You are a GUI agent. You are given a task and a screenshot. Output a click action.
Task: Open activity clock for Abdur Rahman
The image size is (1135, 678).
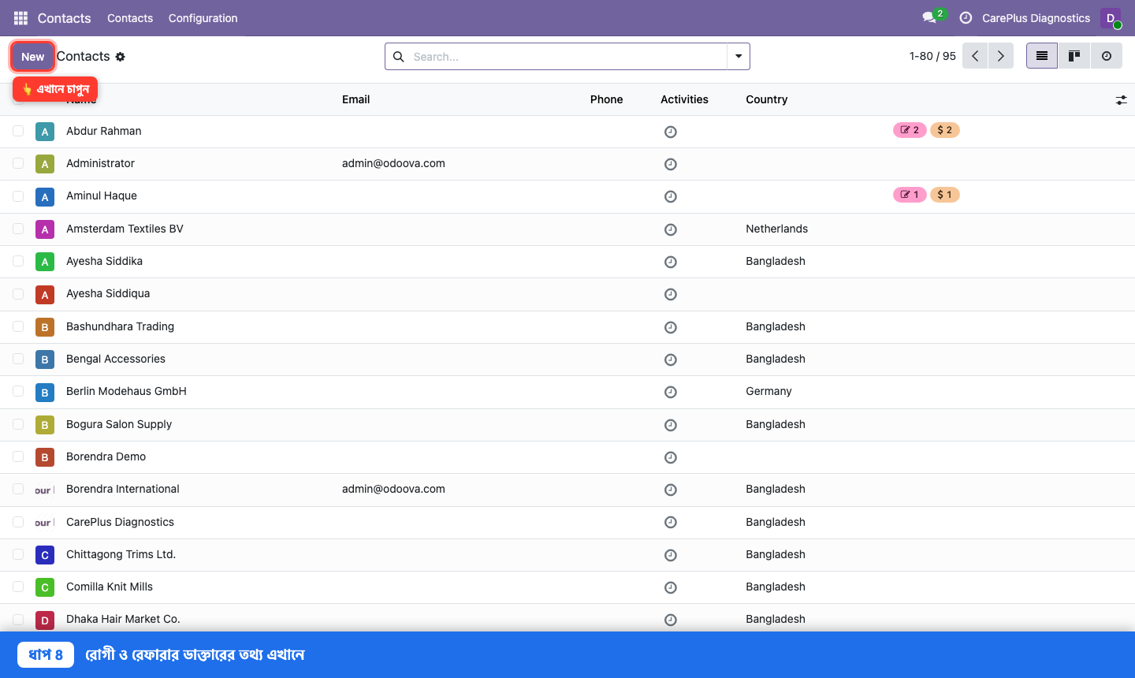[671, 132]
